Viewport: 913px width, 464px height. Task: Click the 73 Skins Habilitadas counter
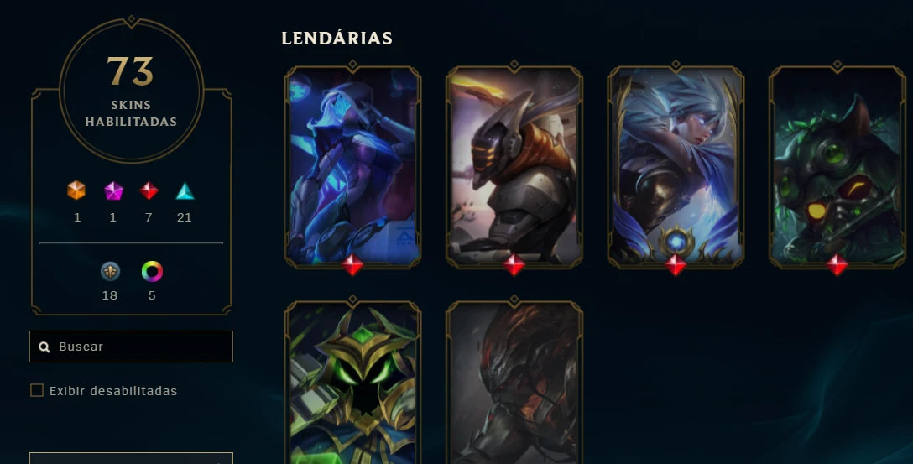[131, 91]
